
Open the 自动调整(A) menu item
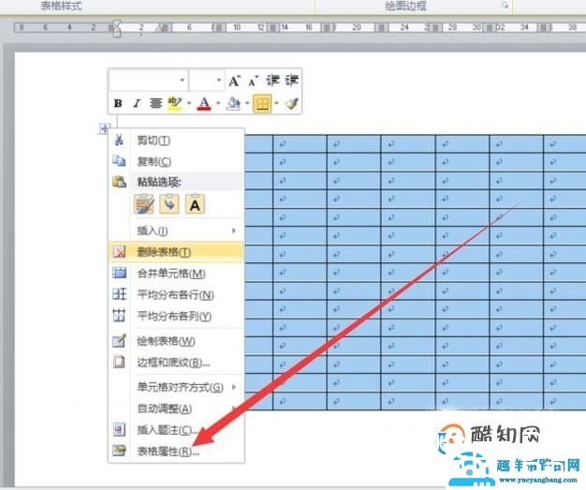click(x=176, y=408)
